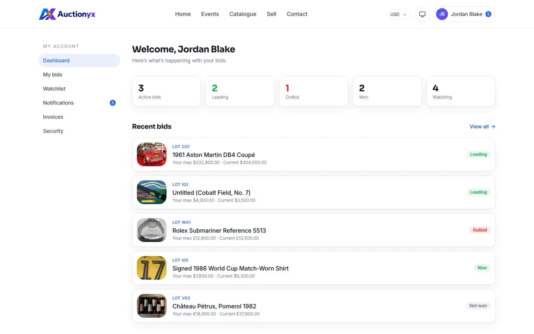Click the Leading badge on Aston Martin row
The image size is (534, 334).
click(x=479, y=154)
